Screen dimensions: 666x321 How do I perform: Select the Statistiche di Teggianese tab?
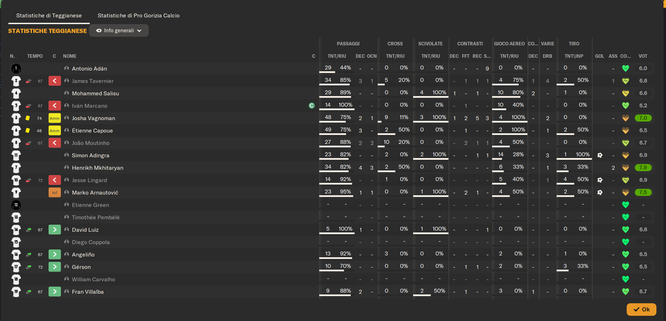pyautogui.click(x=49, y=16)
